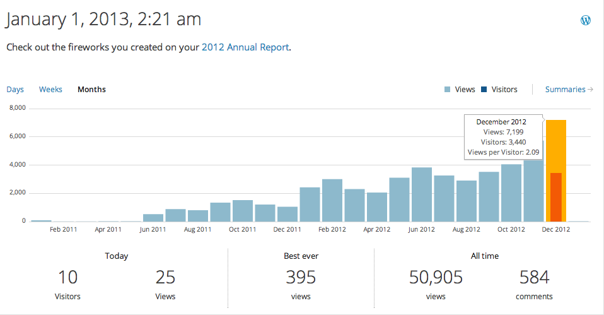604x315 pixels.
Task: Click the December 2011 bar
Action: coord(287,214)
